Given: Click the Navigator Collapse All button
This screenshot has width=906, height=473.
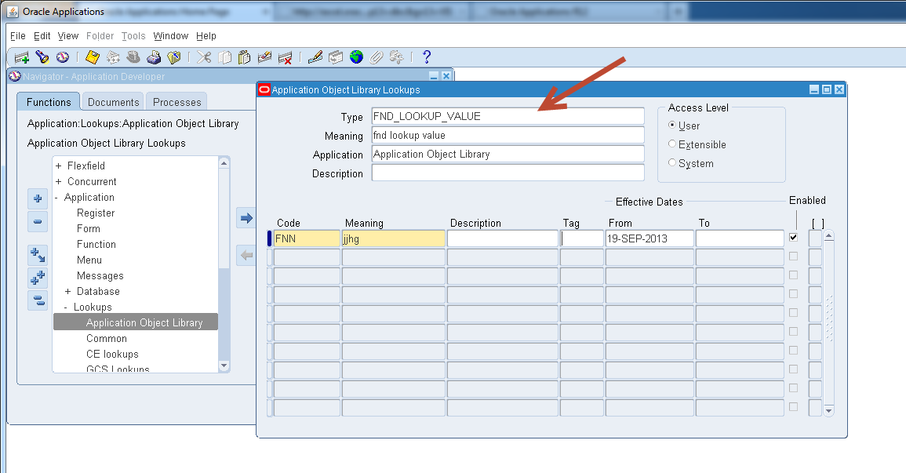Looking at the screenshot, I should pyautogui.click(x=38, y=300).
